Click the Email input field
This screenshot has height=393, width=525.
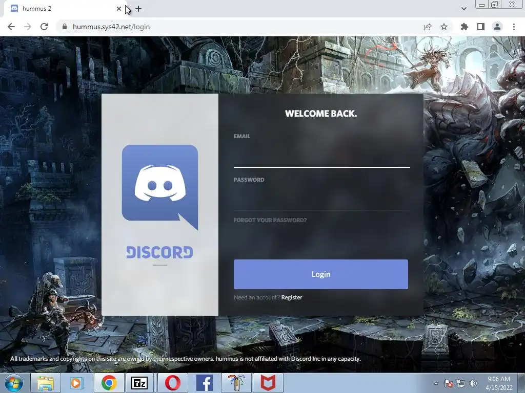click(321, 155)
